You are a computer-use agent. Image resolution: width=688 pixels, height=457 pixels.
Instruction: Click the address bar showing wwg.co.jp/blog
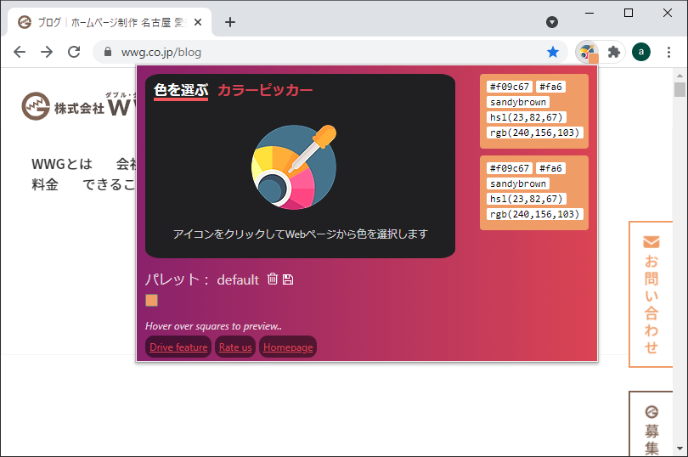coord(323,52)
